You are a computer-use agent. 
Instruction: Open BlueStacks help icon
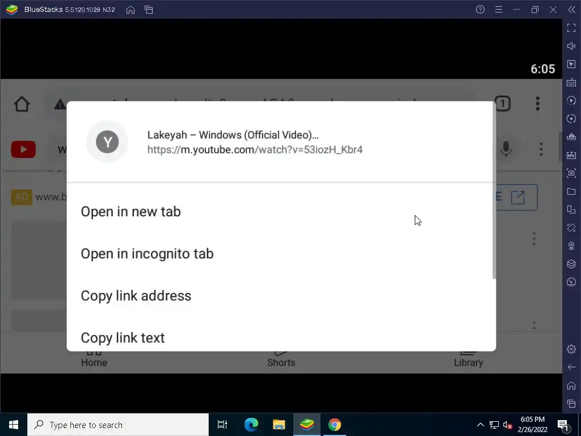(480, 10)
